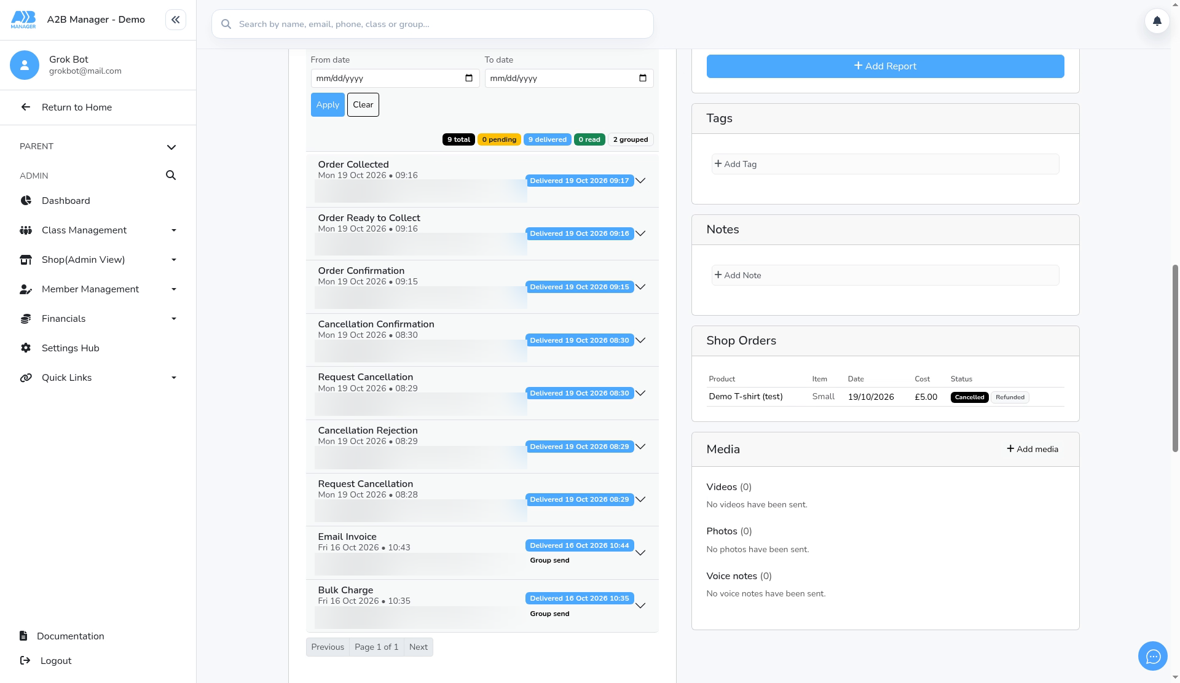Viewport: 1180px width, 683px height.
Task: Click Add media in Media panel
Action: point(1032,449)
